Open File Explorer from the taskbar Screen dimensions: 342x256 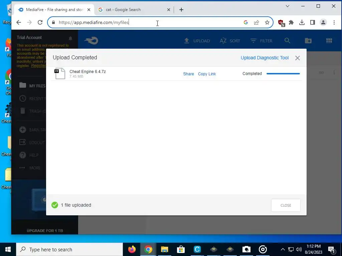pos(164,249)
